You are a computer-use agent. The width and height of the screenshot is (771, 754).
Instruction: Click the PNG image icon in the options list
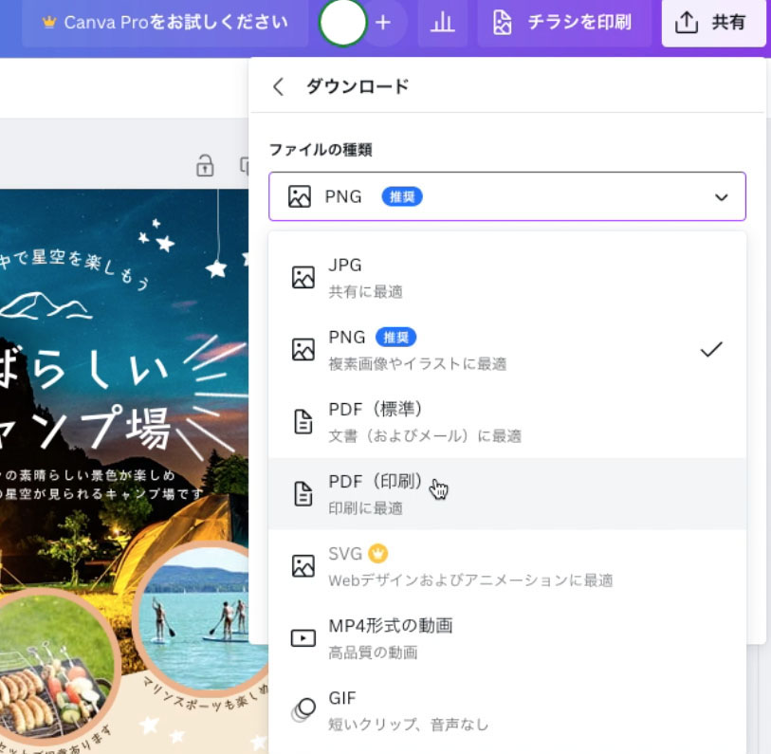coord(303,350)
